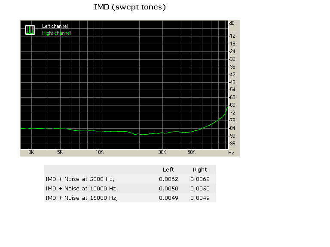Screen dimensions: 330x247
Task: Click the -84 dB scale label
Action: 232,128
